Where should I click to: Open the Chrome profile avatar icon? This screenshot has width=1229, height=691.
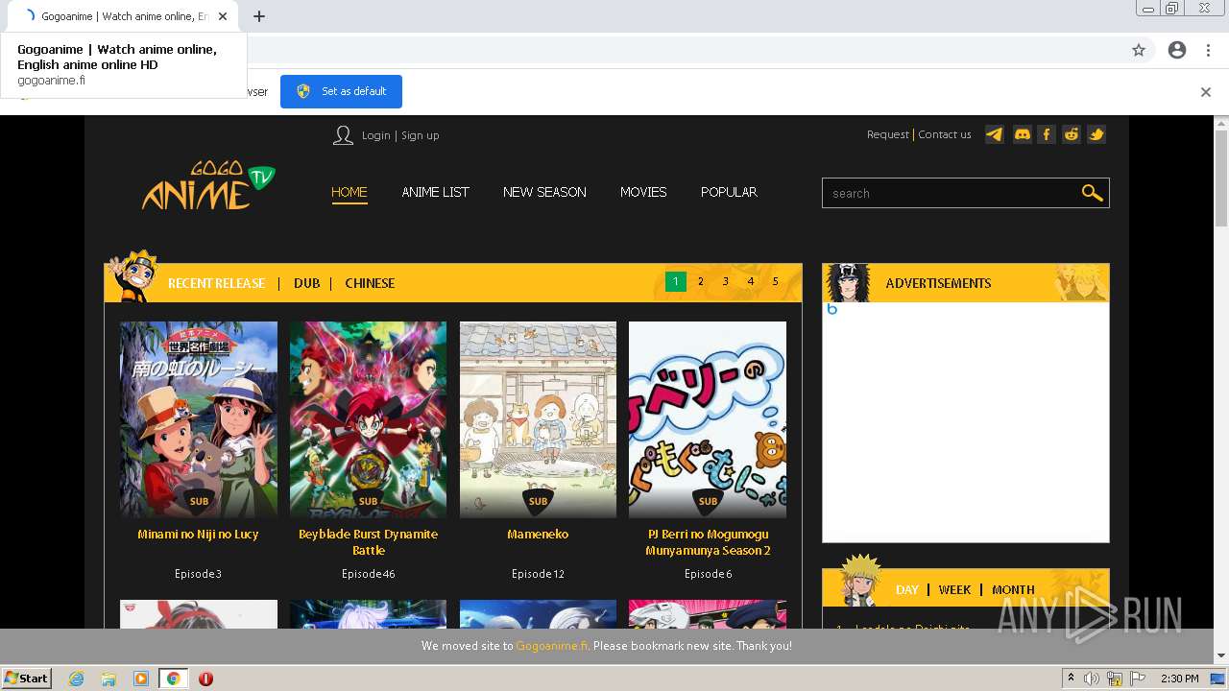pyautogui.click(x=1177, y=50)
